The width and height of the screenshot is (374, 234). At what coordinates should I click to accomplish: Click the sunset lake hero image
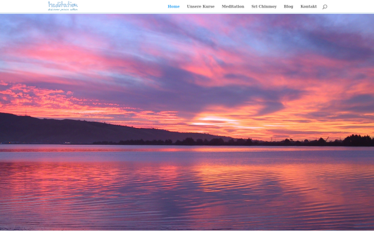pyautogui.click(x=187, y=122)
